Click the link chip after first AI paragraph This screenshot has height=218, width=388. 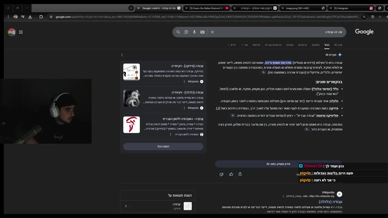tap(263, 72)
